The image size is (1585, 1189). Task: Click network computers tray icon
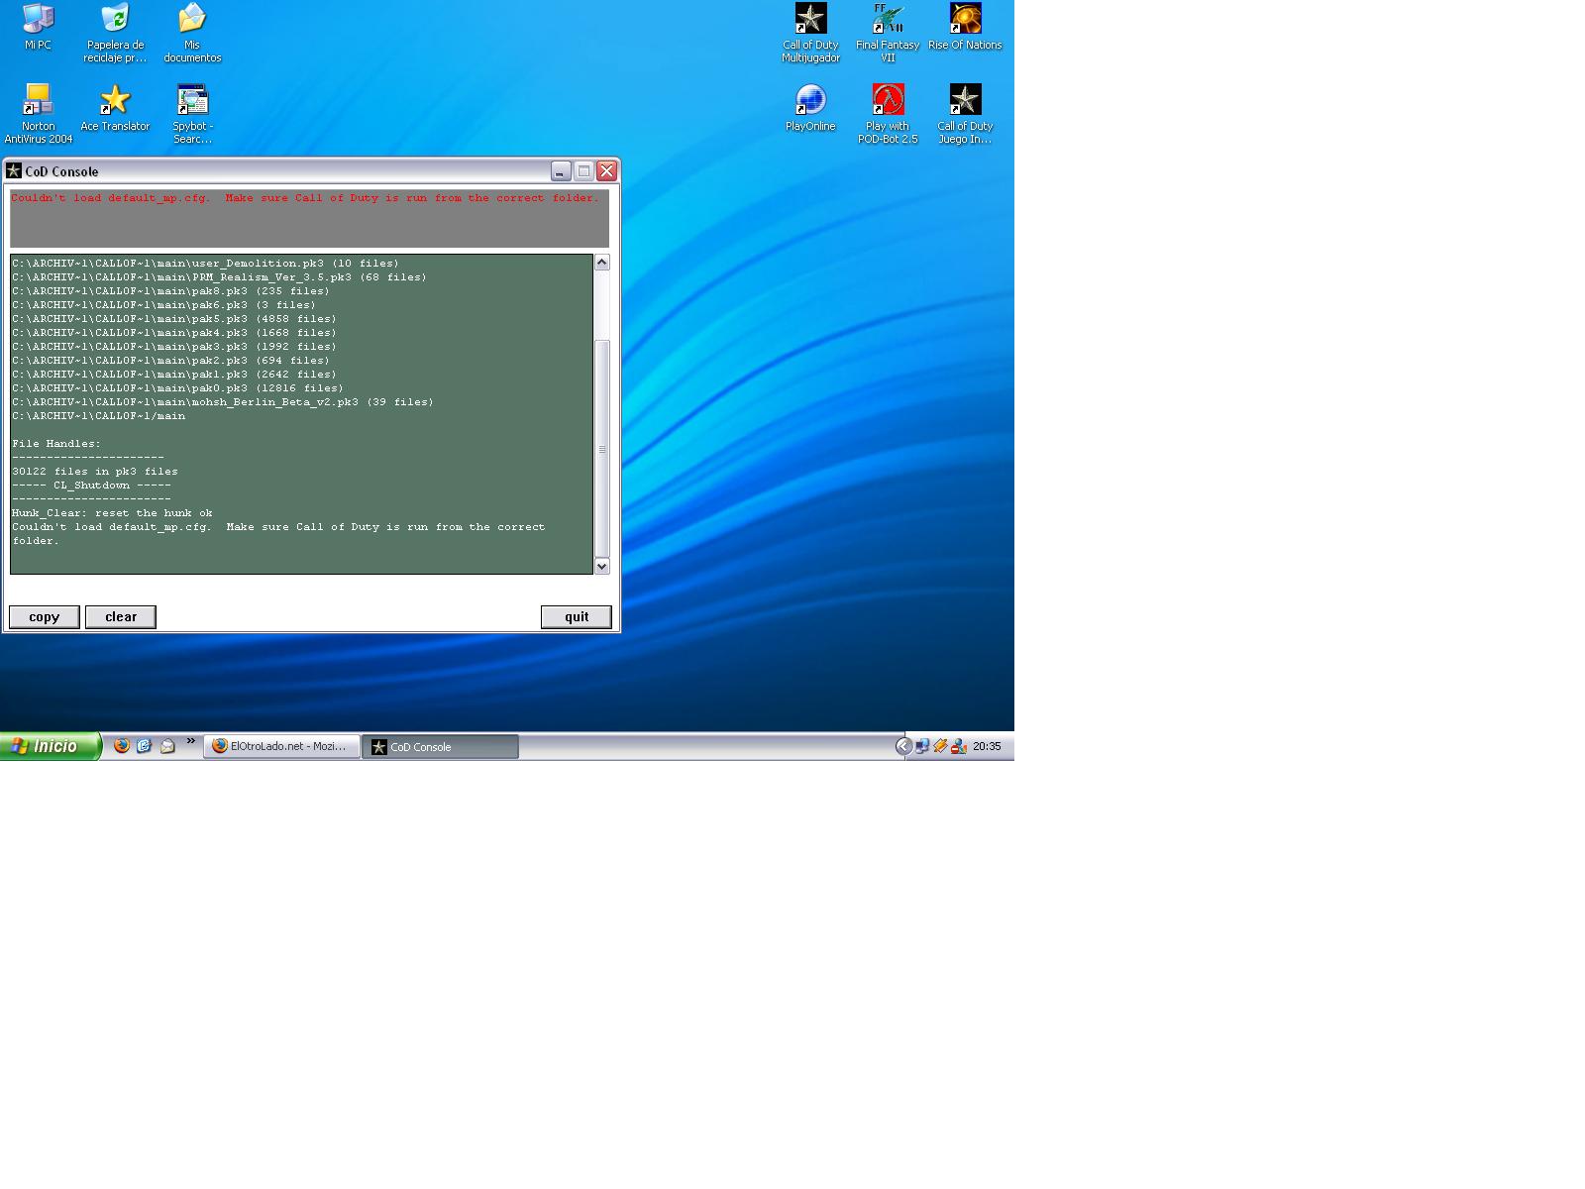(922, 746)
